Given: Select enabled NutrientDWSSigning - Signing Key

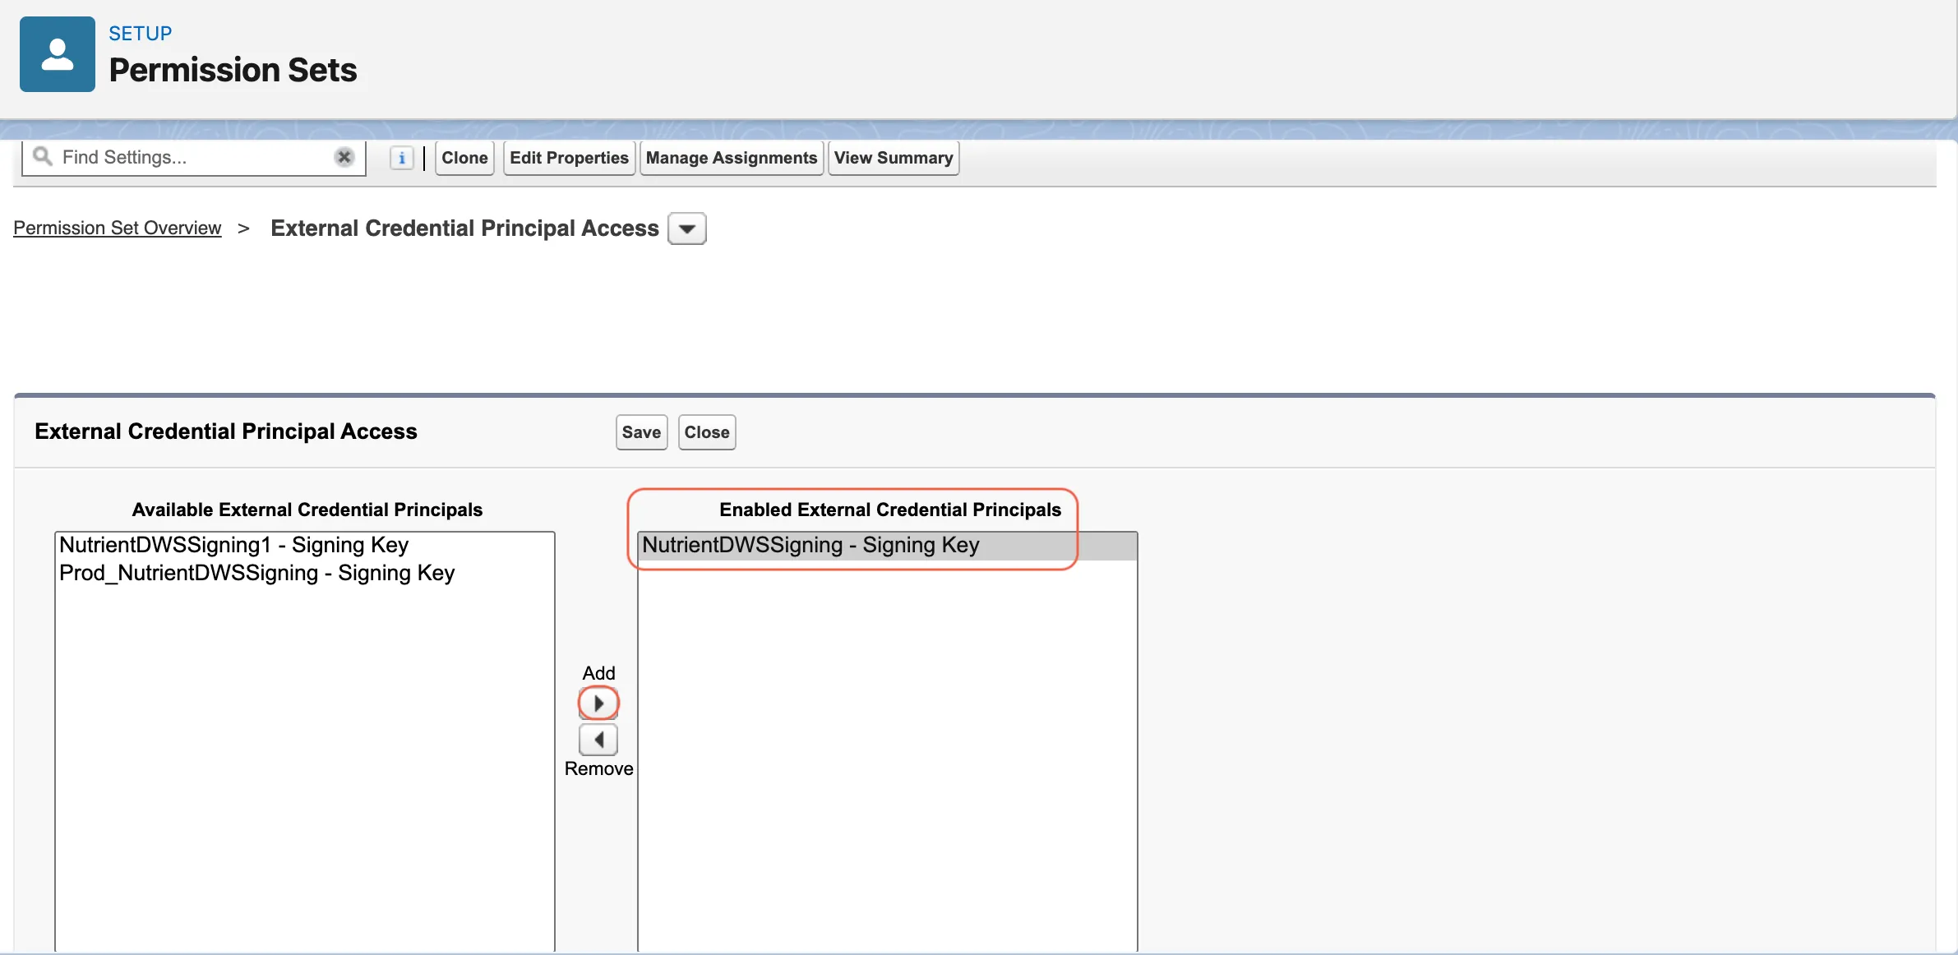Looking at the screenshot, I should [888, 546].
